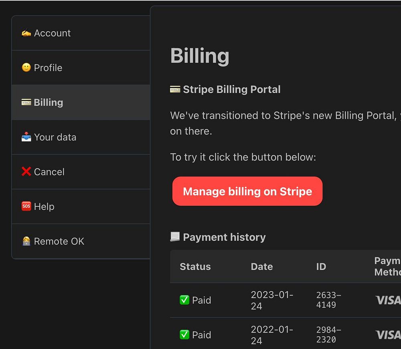Click the green checkmark in the 2022-01-24 row
Screen dimensions: 401x349
[184, 335]
